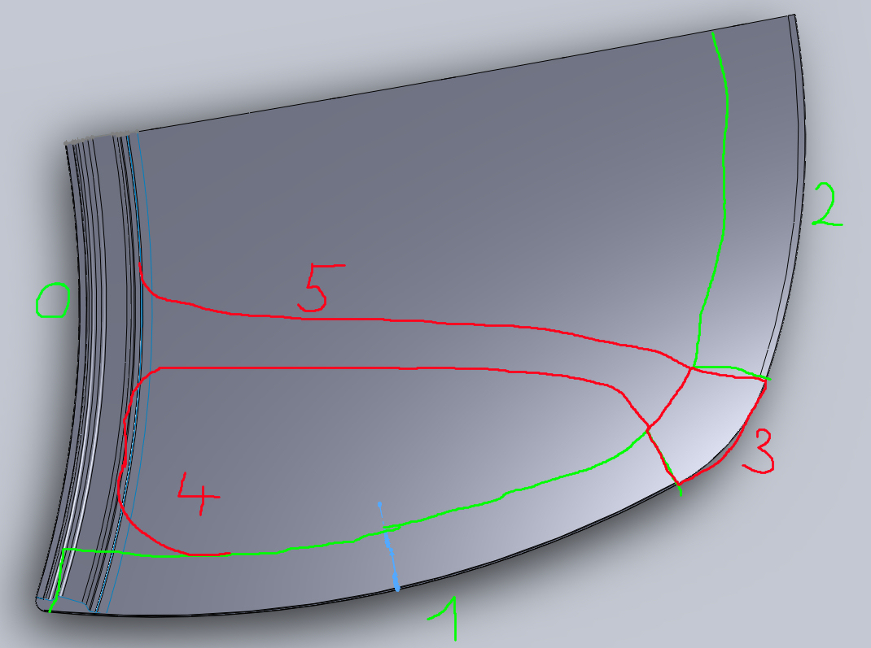
Task: Select the rounded bottom-left corner of the part
Action: [42, 606]
